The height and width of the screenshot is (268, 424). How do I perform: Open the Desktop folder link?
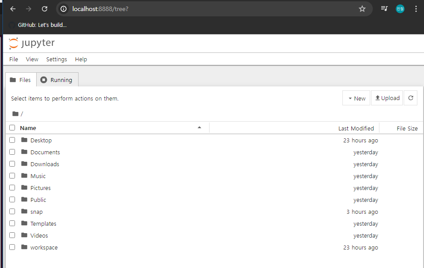click(41, 141)
